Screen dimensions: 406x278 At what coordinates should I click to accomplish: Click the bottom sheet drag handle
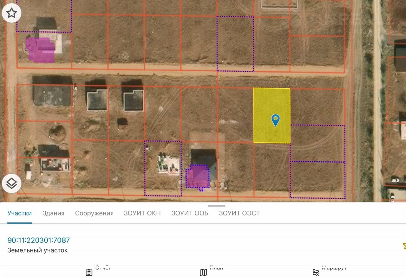[x=216, y=206]
